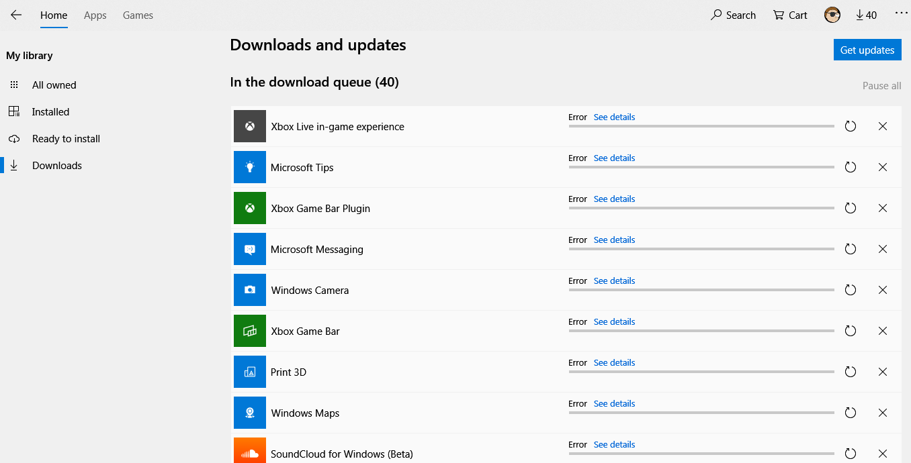Open downloads indicator showing 40
Image resolution: width=911 pixels, height=463 pixels.
(x=866, y=15)
